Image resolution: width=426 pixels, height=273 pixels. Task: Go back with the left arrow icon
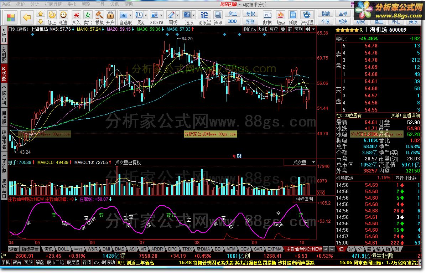(x=27, y=18)
